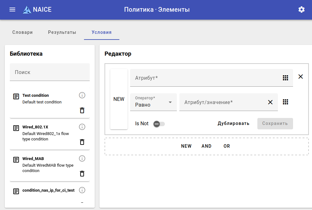Click the Поиск search field
This screenshot has height=210, width=312.
coord(50,72)
